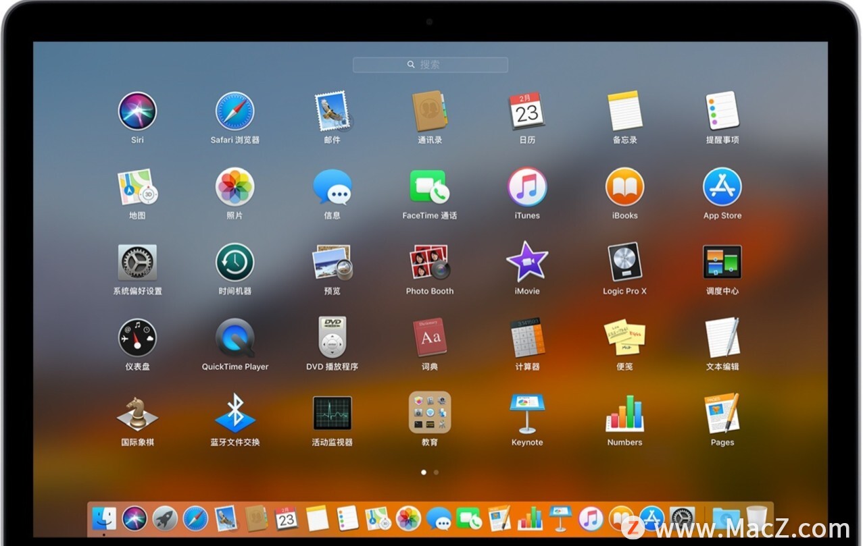Open Pages in the Launchpad grid
The image size is (863, 546).
tap(722, 414)
